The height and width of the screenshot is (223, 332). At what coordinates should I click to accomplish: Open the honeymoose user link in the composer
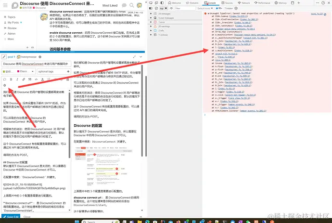[29, 57]
